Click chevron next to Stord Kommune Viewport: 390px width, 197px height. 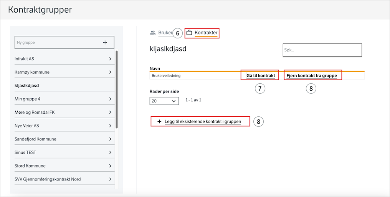pos(110,166)
